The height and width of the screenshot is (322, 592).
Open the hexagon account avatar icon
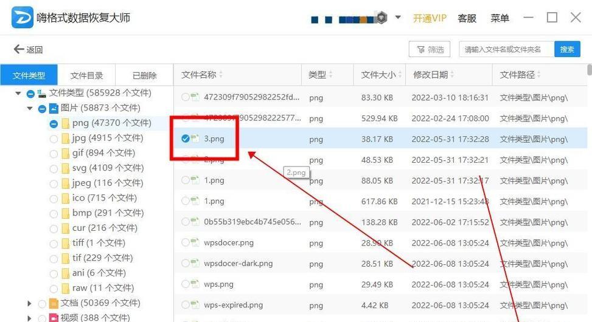point(381,18)
